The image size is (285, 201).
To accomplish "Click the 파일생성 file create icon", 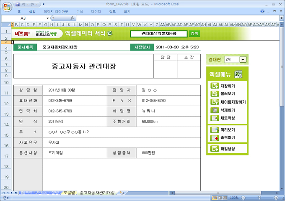I will pyautogui.click(x=214, y=148).
